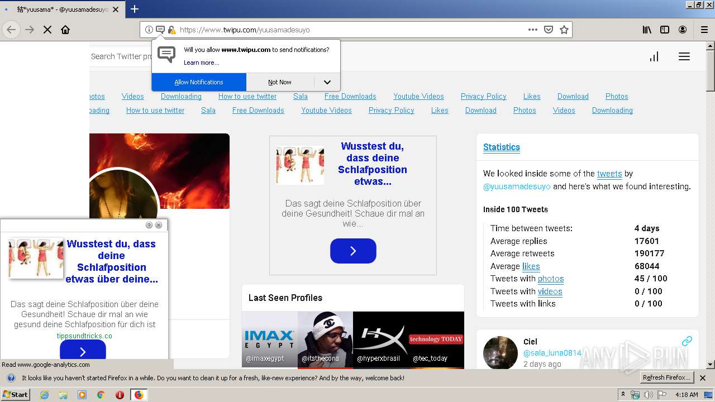
Task: Open page actions three-dot menu
Action: point(532,30)
